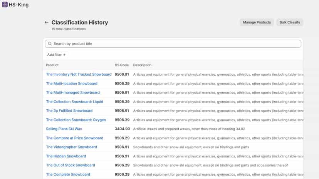This screenshot has height=179, width=319.
Task: Open The Complete Snowboard link
Action: pos(68,174)
